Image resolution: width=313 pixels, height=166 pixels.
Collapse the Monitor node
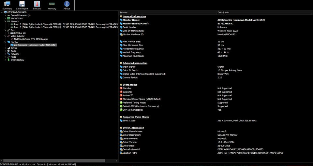(x=6, y=42)
